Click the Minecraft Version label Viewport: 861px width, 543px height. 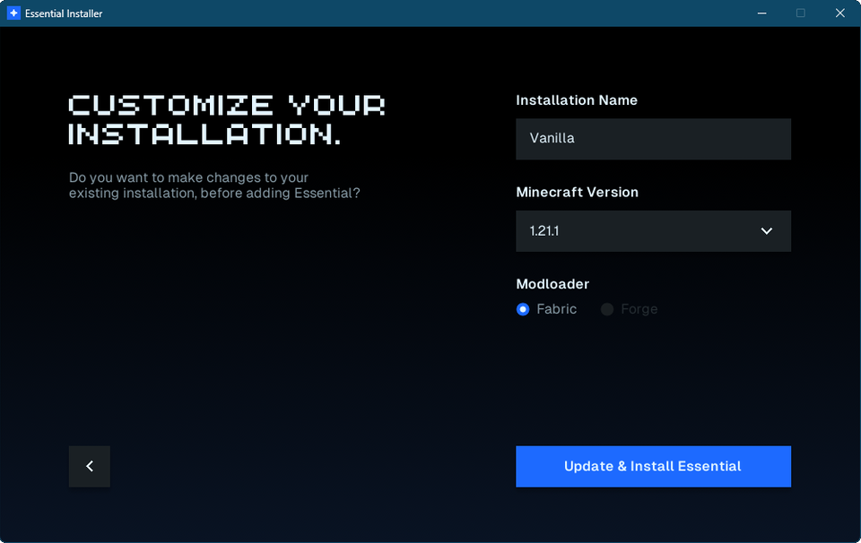click(577, 192)
